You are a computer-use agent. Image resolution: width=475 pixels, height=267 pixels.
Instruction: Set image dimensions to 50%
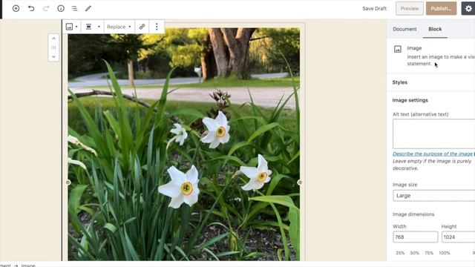(x=414, y=253)
